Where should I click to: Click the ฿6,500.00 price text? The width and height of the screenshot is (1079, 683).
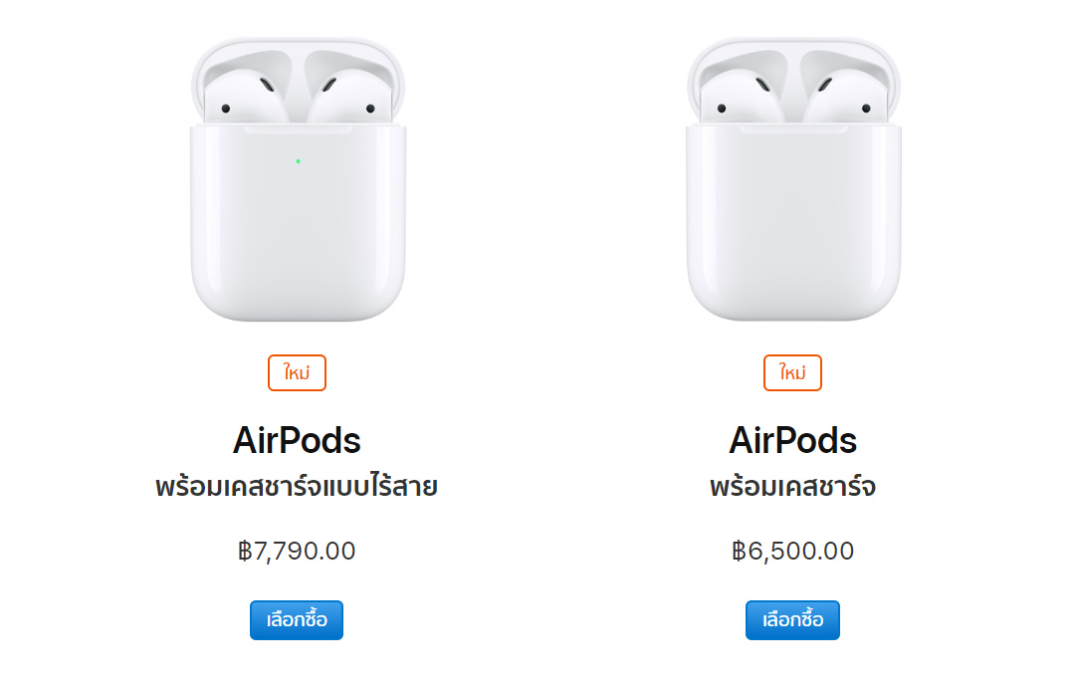coord(792,551)
